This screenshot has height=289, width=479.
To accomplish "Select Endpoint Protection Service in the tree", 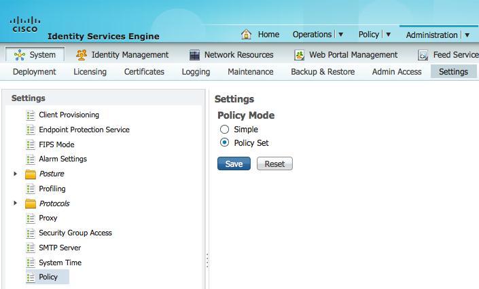I will click(84, 130).
